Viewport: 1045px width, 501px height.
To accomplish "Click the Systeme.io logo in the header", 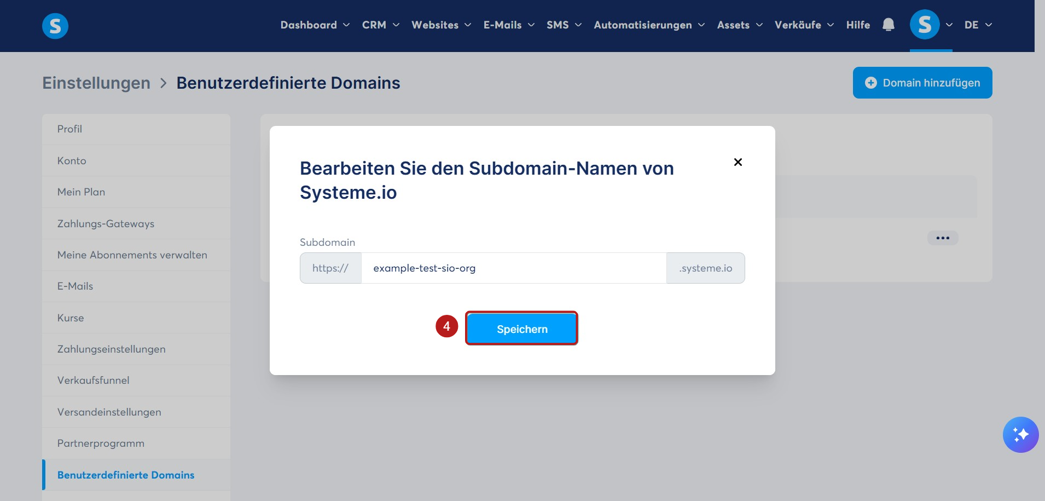I will [x=55, y=26].
